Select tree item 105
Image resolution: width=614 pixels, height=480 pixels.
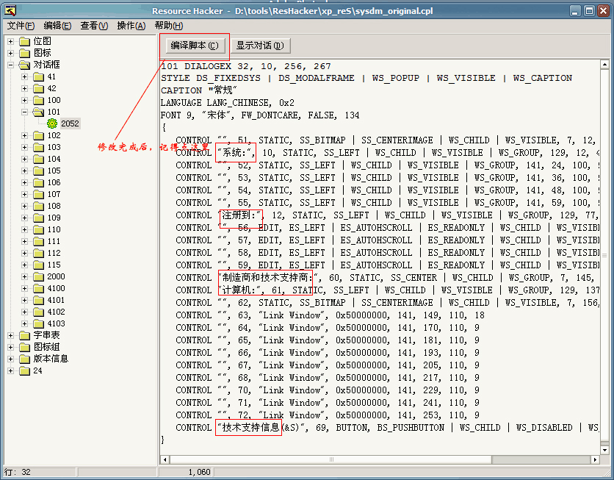[x=54, y=171]
